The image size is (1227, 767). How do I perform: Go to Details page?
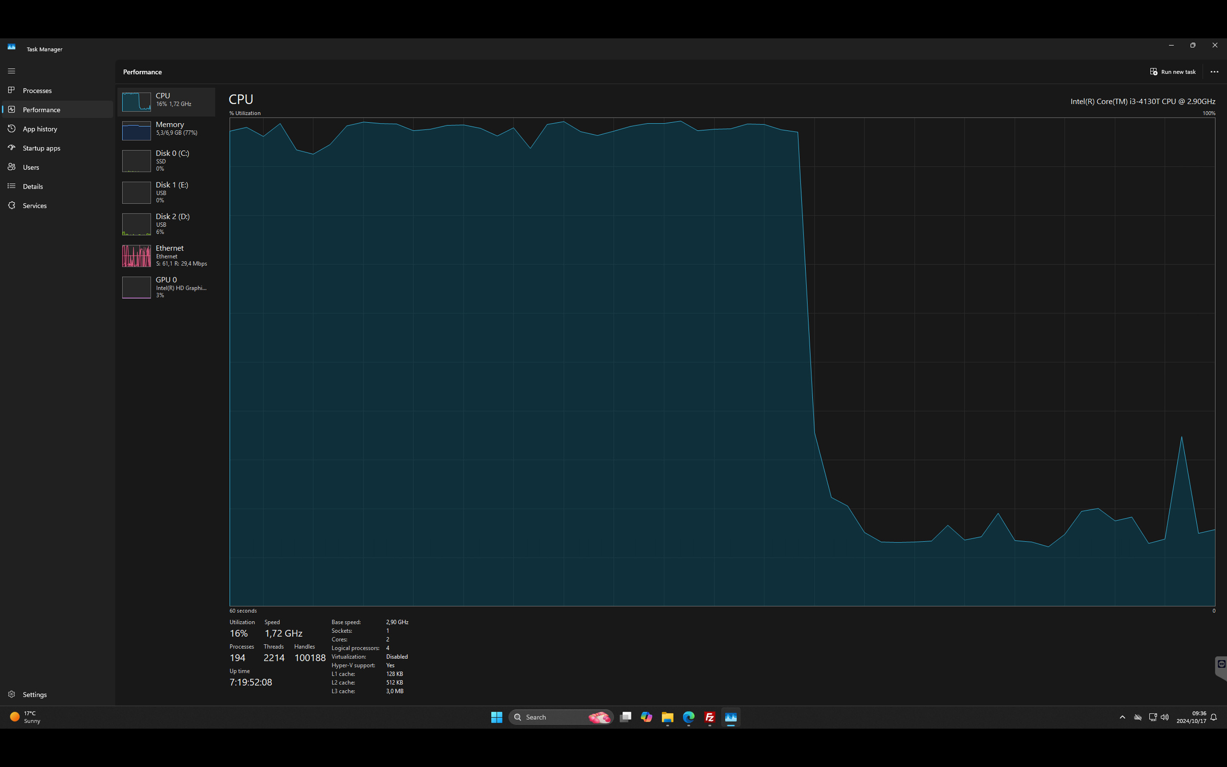[57, 186]
